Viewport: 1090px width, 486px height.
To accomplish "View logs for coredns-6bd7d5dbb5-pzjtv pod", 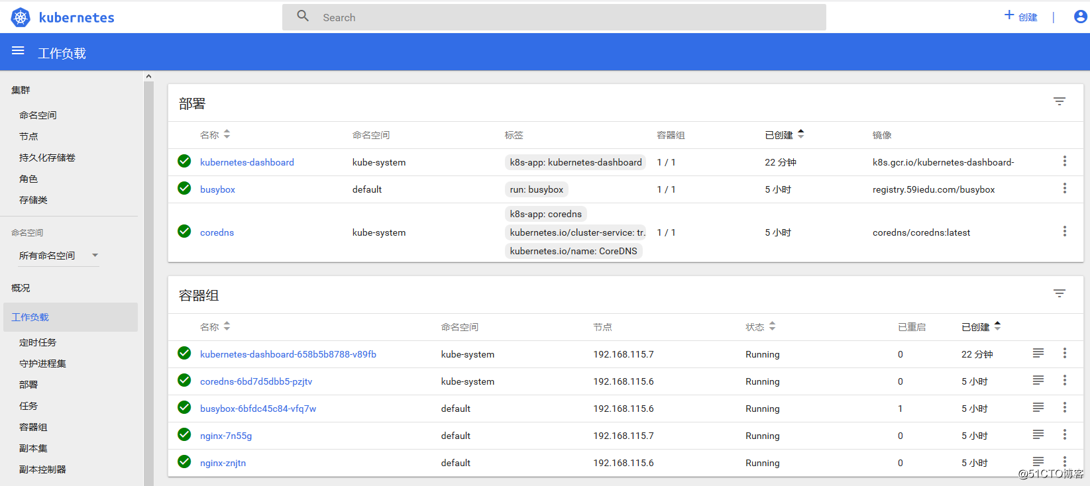I will 1038,380.
